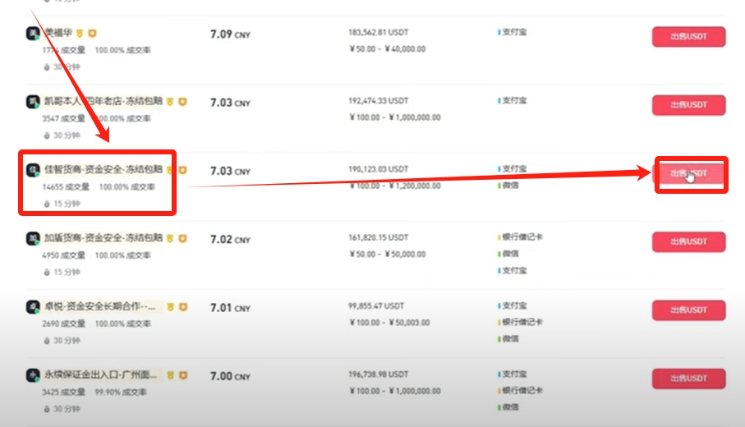Click the orange shield badge beside 永续保证金出入口
745x427 pixels.
tap(182, 374)
